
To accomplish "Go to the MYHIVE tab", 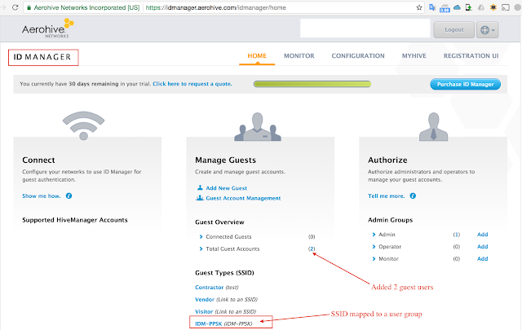I will [x=414, y=56].
